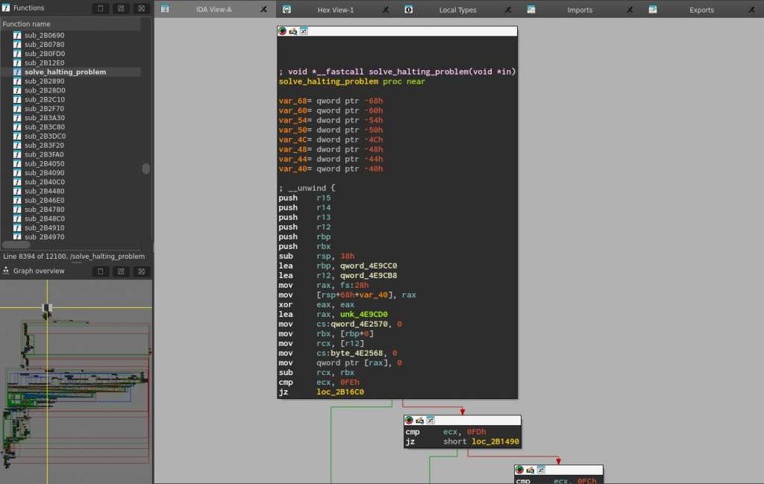Click the Exports tab icon

coord(652,9)
